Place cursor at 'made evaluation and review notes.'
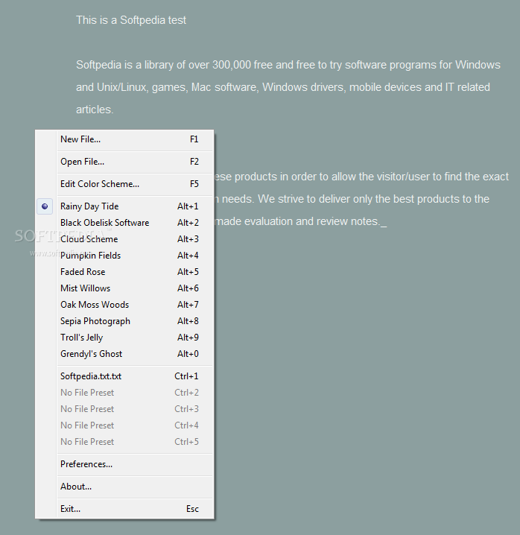 297,221
